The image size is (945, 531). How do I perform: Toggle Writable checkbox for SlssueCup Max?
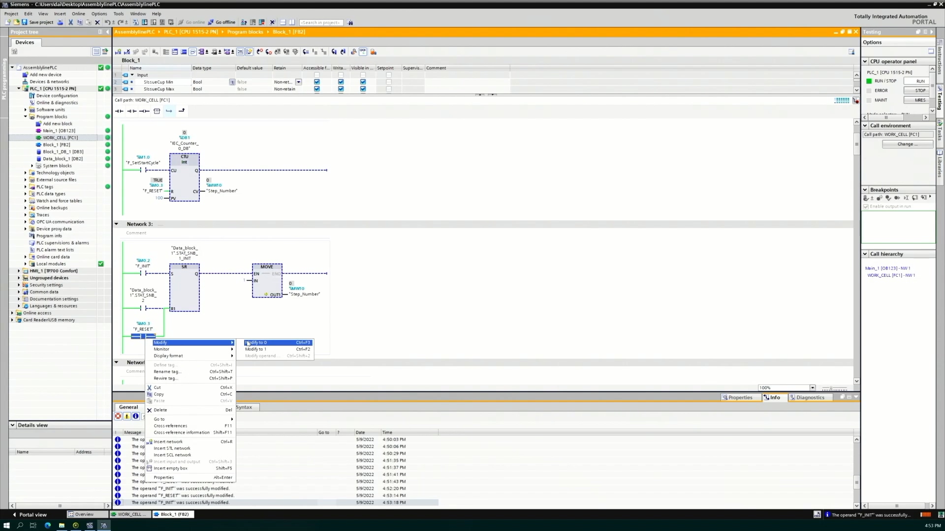point(341,89)
